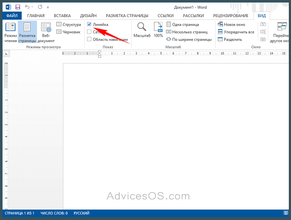291x220 pixels.
Task: Undo the last action
Action: pos(27,7)
